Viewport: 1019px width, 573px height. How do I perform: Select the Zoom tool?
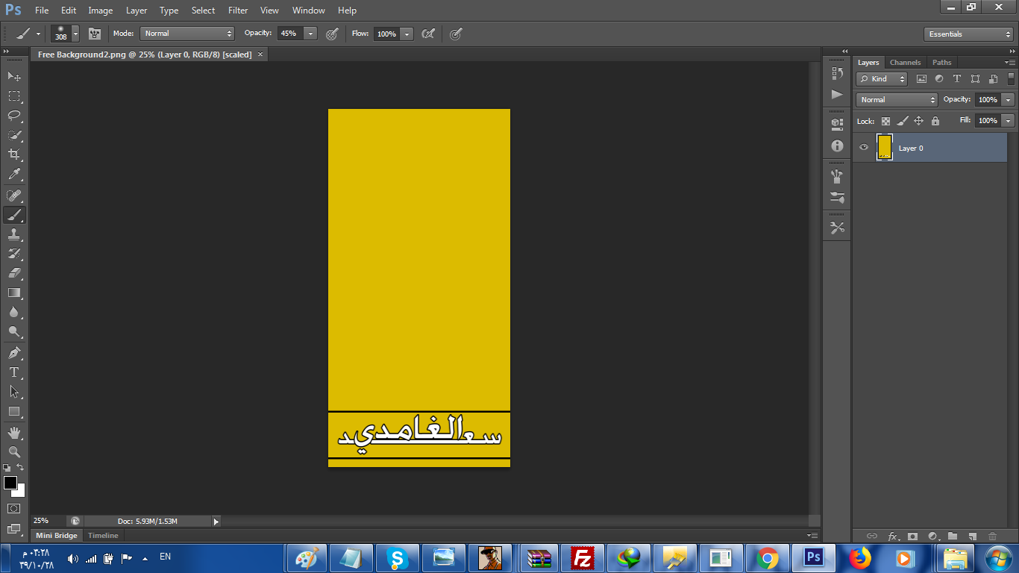(14, 451)
